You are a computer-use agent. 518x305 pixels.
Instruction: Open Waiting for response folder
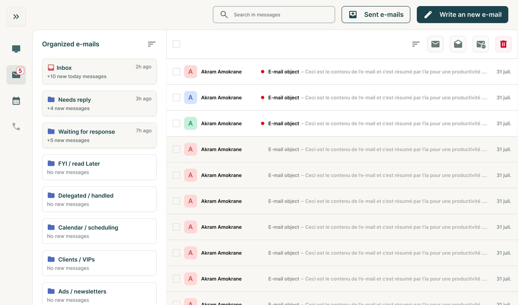point(99,136)
